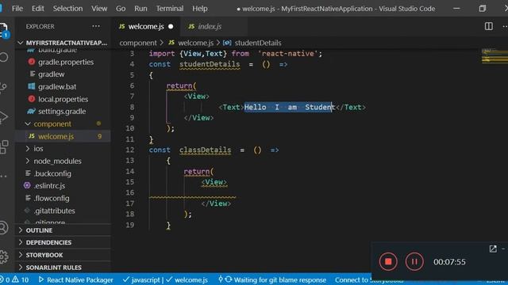Click the javascript linter status item
This screenshot has height=285, width=508.
[x=141, y=279]
